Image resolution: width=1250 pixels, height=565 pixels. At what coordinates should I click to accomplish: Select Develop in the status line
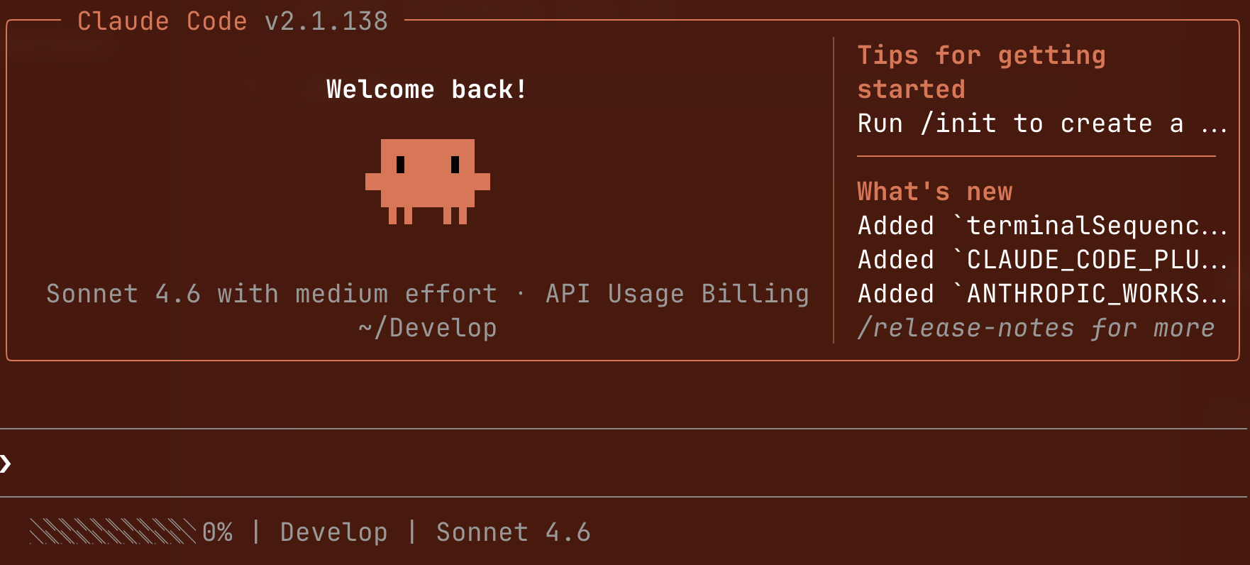pyautogui.click(x=334, y=532)
